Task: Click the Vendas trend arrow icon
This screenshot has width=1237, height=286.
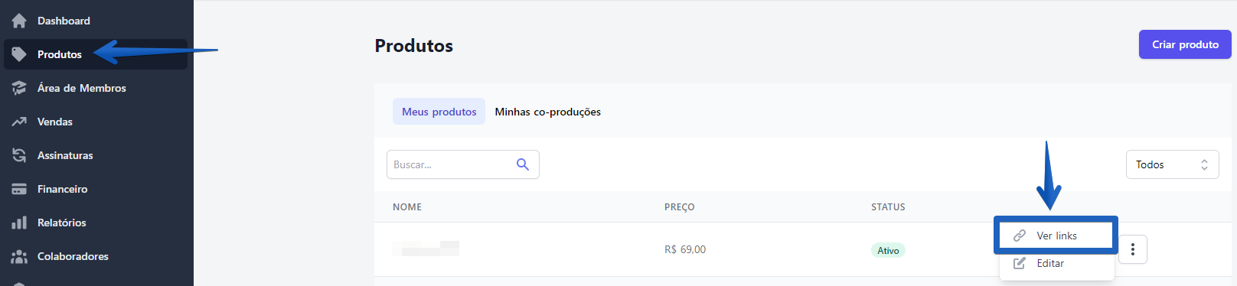Action: coord(19,122)
